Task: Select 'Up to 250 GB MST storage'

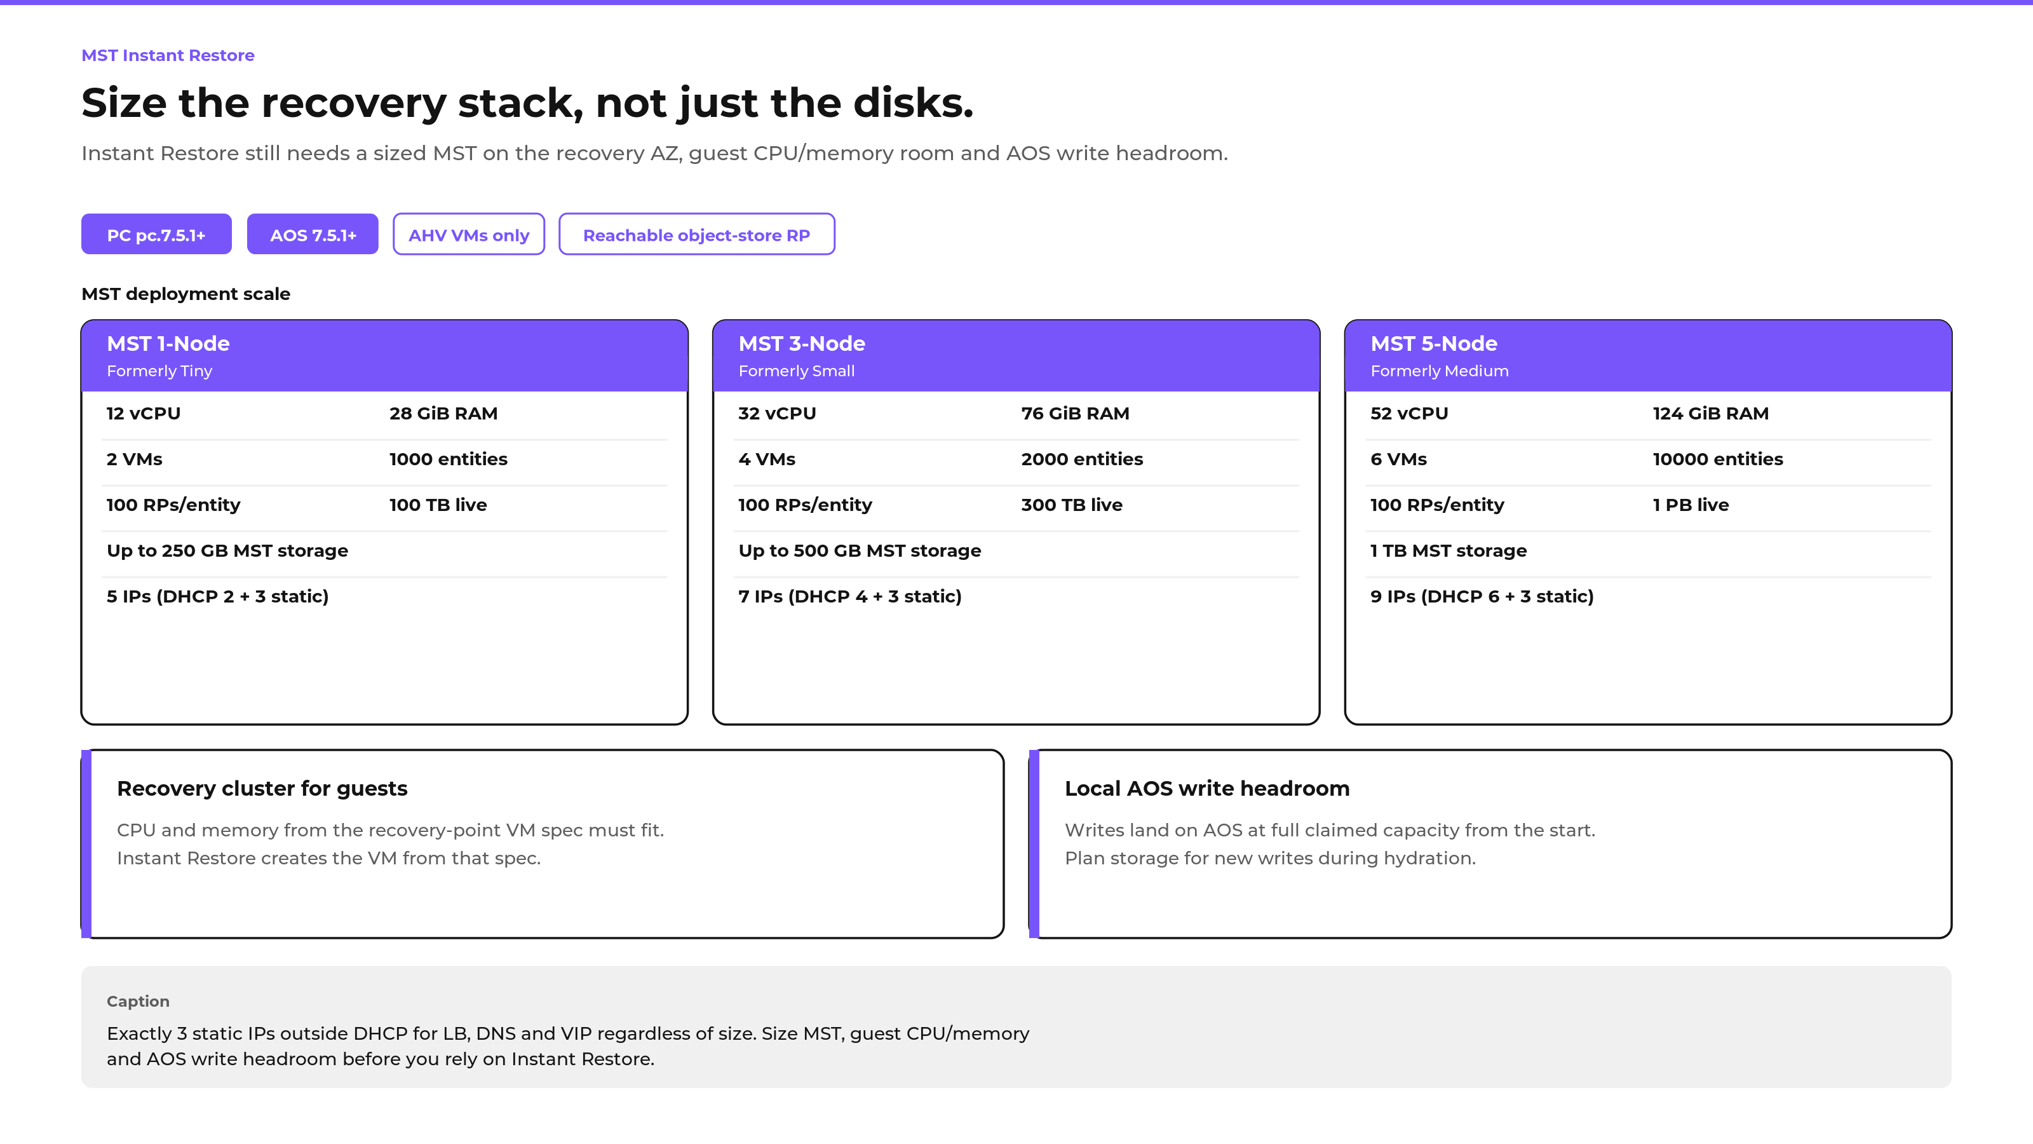Action: coord(227,551)
